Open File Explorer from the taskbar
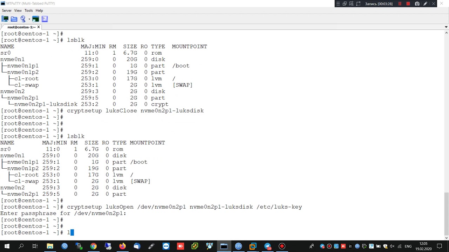Image resolution: width=449 pixels, height=252 pixels. coord(50,246)
